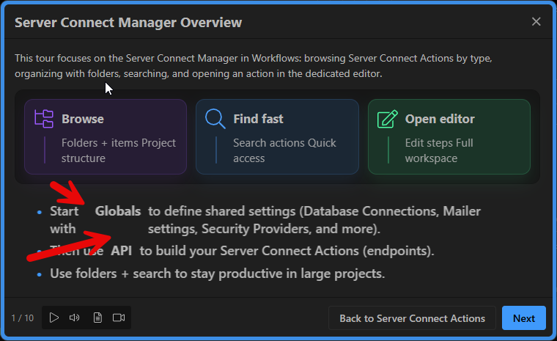This screenshot has height=341, width=557.
Task: Click the blue Find fast magnifier icon
Action: (215, 119)
